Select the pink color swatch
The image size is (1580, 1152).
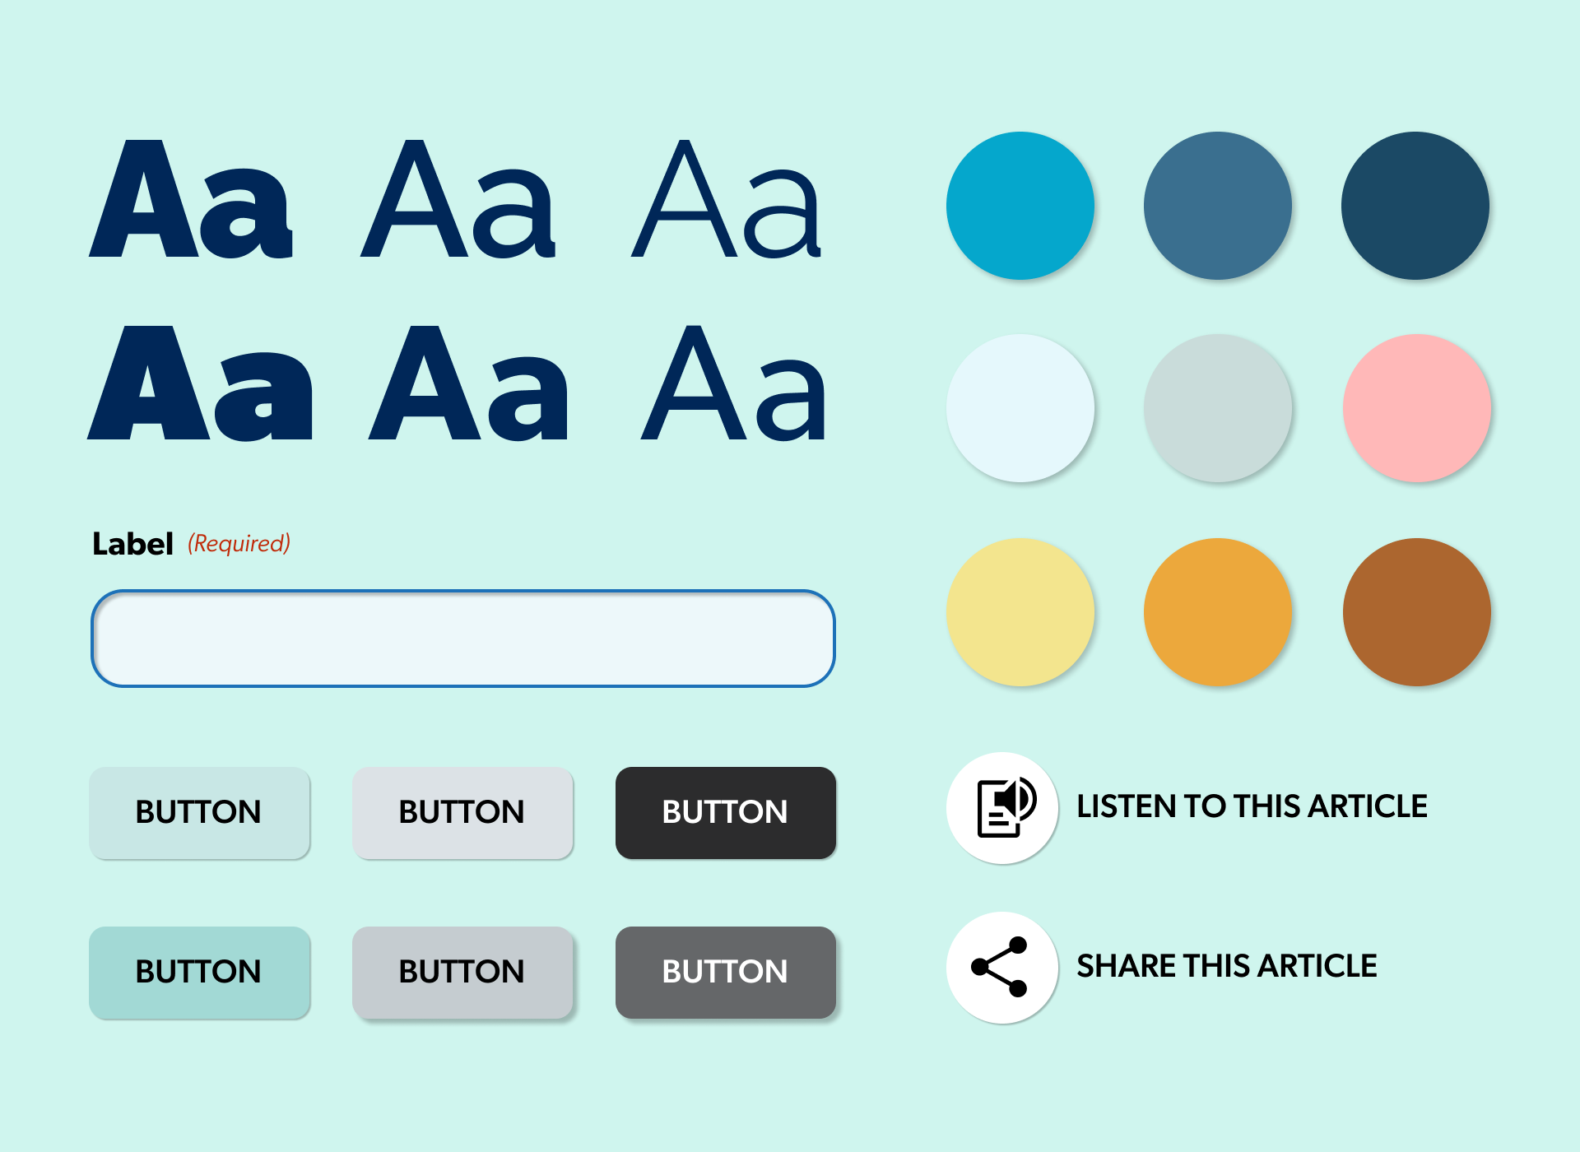pyautogui.click(x=1417, y=408)
